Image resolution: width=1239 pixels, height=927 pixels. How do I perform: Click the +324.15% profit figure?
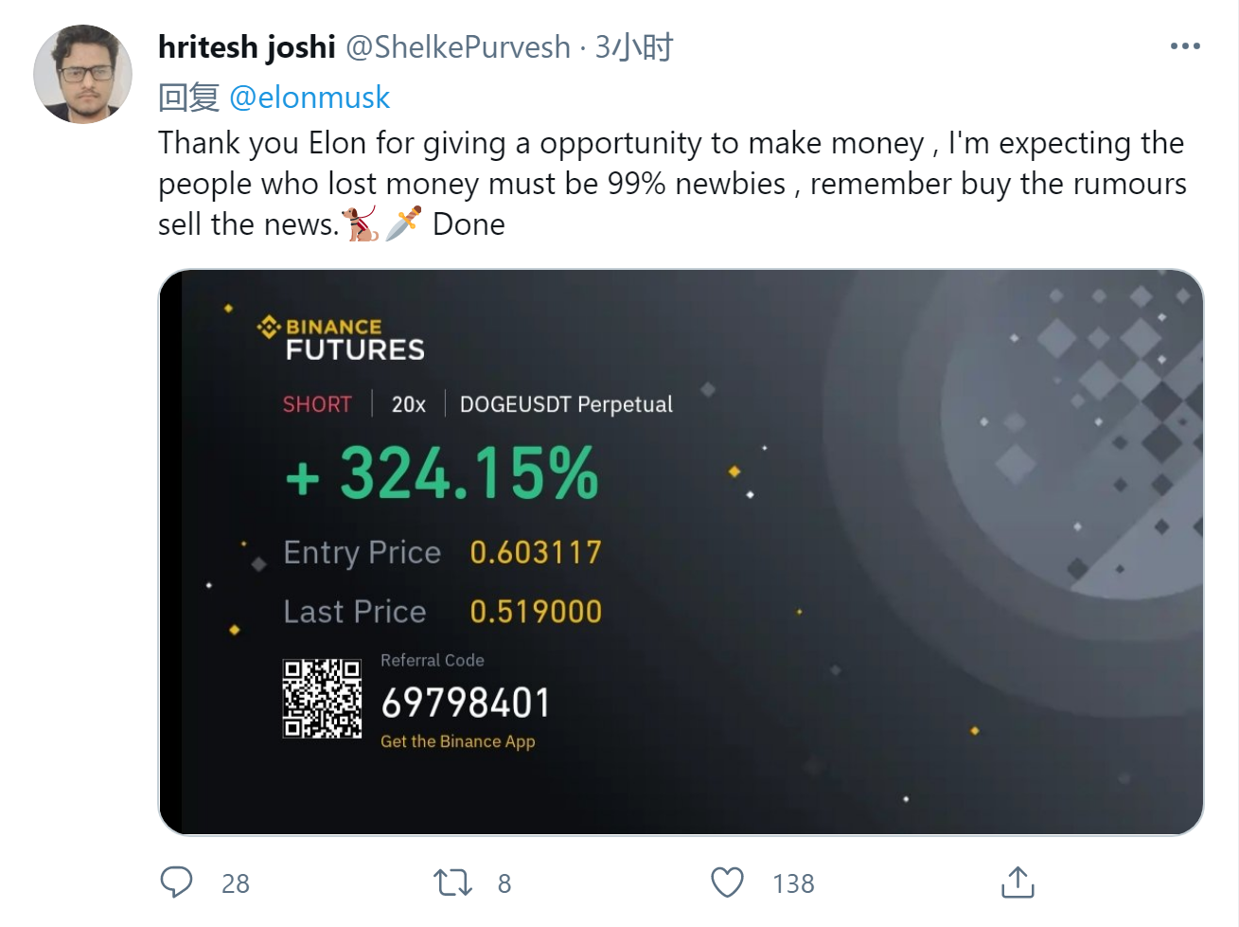click(442, 472)
